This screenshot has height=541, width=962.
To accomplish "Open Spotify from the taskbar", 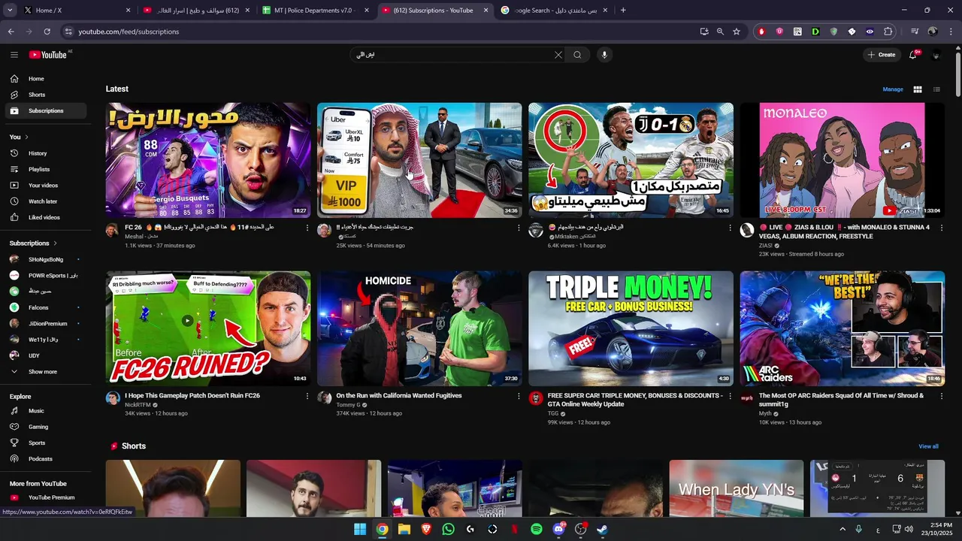I will coord(537,529).
